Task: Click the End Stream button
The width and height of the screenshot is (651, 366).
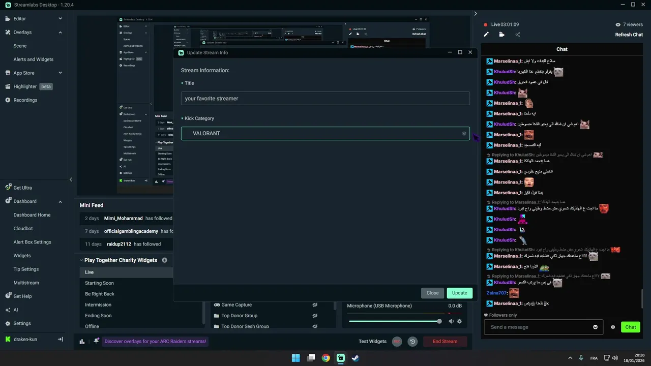Action: point(445,342)
